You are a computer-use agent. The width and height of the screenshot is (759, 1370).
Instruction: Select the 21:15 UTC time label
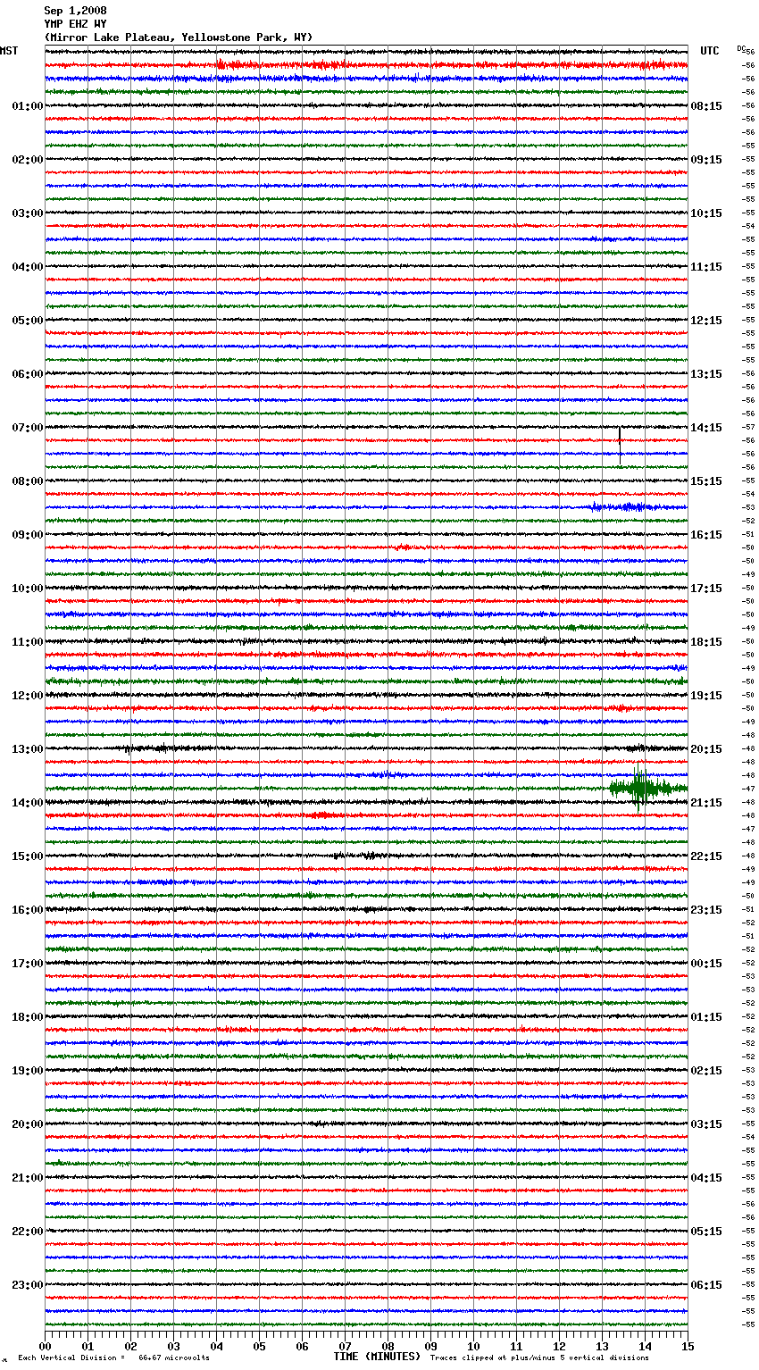[x=706, y=803]
